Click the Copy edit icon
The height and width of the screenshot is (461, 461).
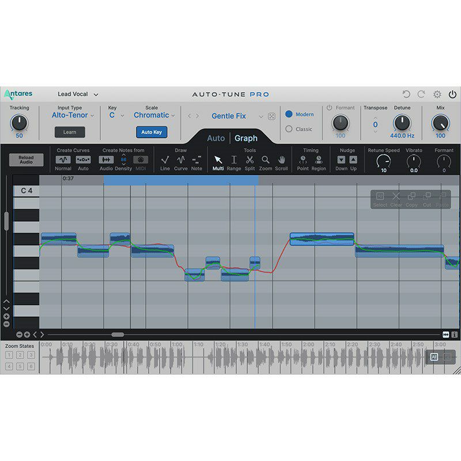point(411,196)
